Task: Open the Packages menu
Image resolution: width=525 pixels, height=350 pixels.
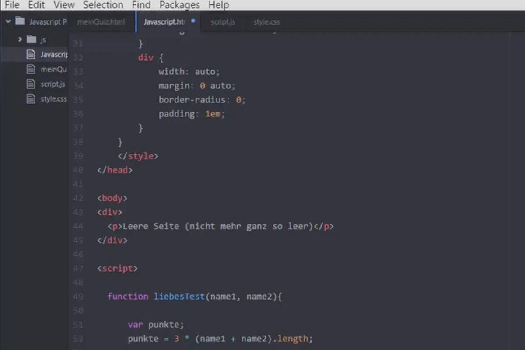Action: coord(180,5)
